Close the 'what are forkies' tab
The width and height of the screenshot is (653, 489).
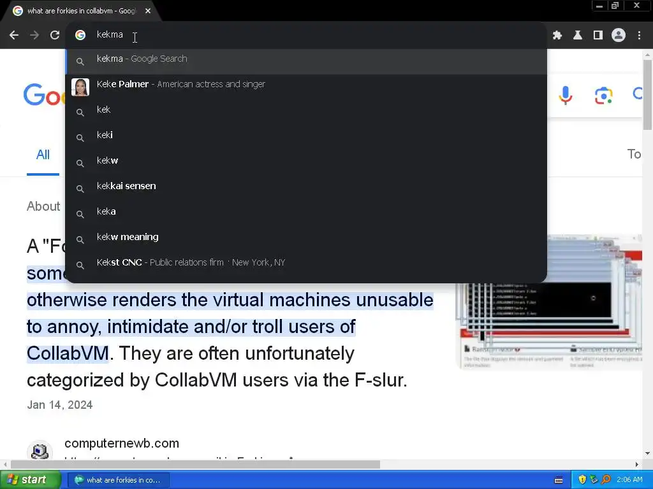coord(148,11)
